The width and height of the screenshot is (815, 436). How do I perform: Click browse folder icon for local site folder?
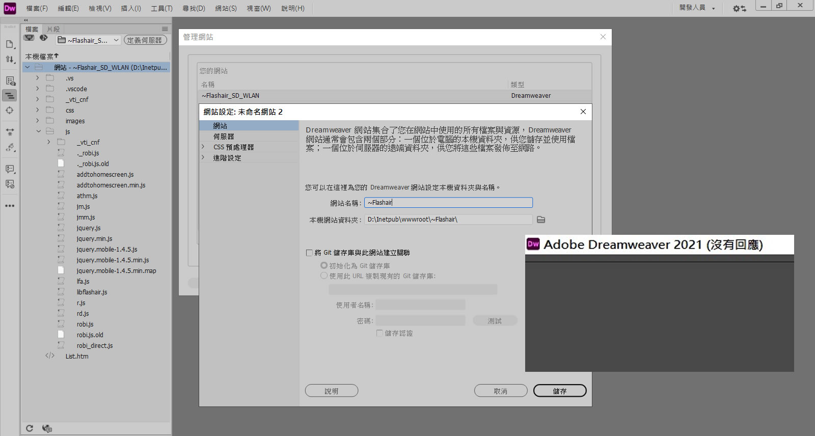pyautogui.click(x=541, y=220)
